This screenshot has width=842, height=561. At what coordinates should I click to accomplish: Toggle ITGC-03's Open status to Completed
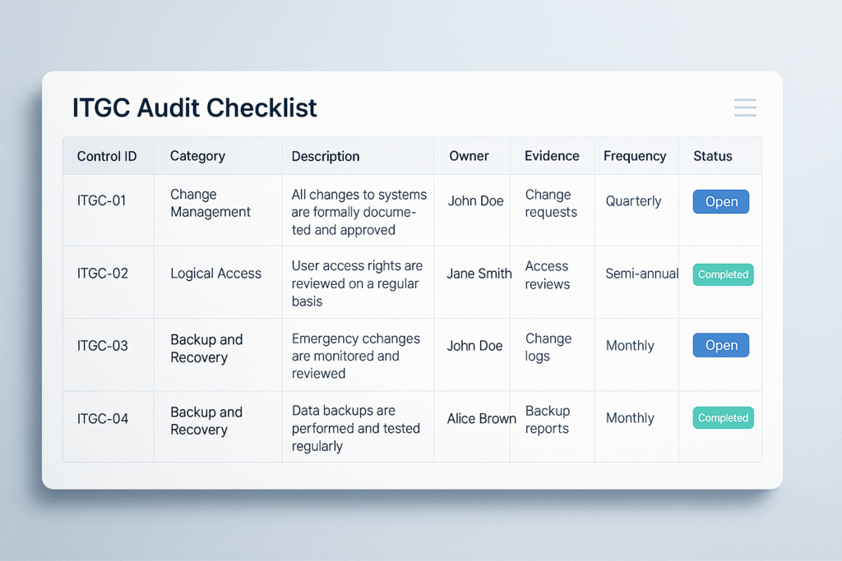[720, 345]
